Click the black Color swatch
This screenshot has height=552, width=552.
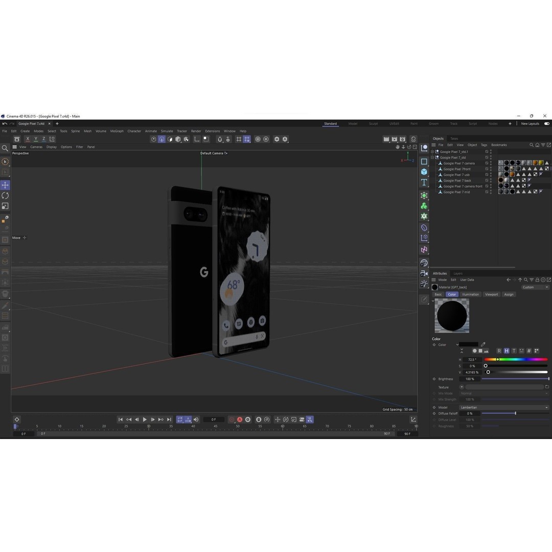click(469, 344)
